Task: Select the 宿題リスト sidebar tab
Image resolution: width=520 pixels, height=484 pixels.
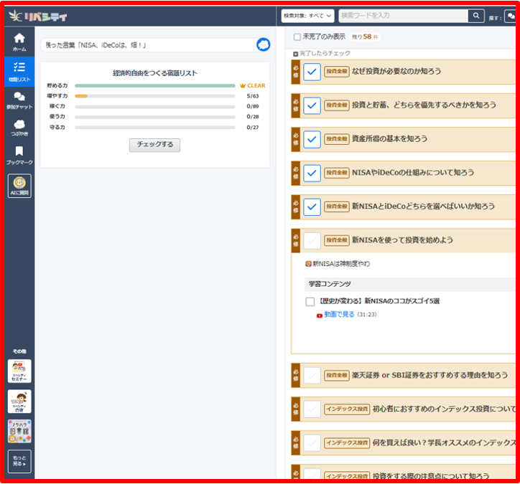Action: (19, 71)
